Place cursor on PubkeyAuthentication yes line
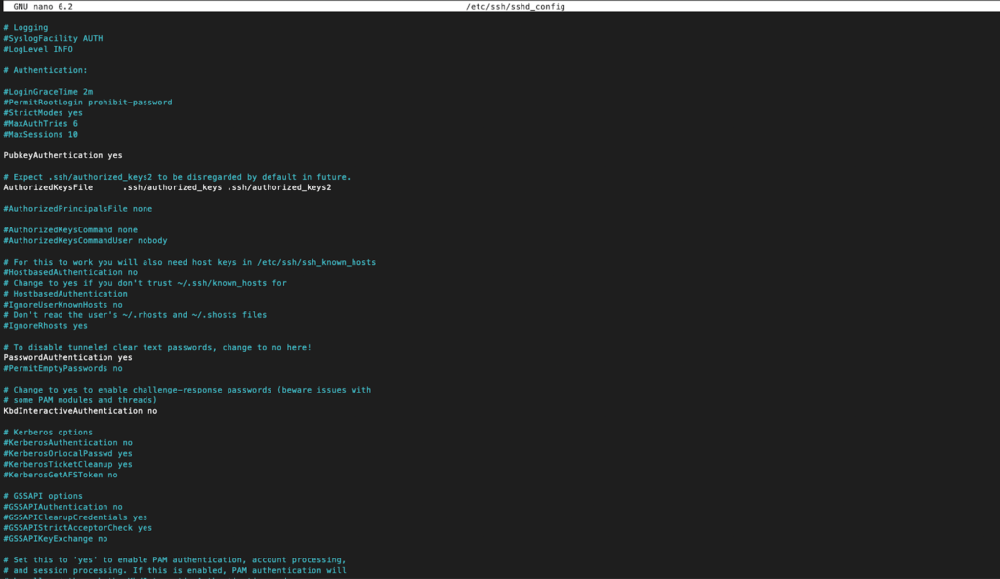This screenshot has width=1000, height=579. pyautogui.click(x=62, y=155)
